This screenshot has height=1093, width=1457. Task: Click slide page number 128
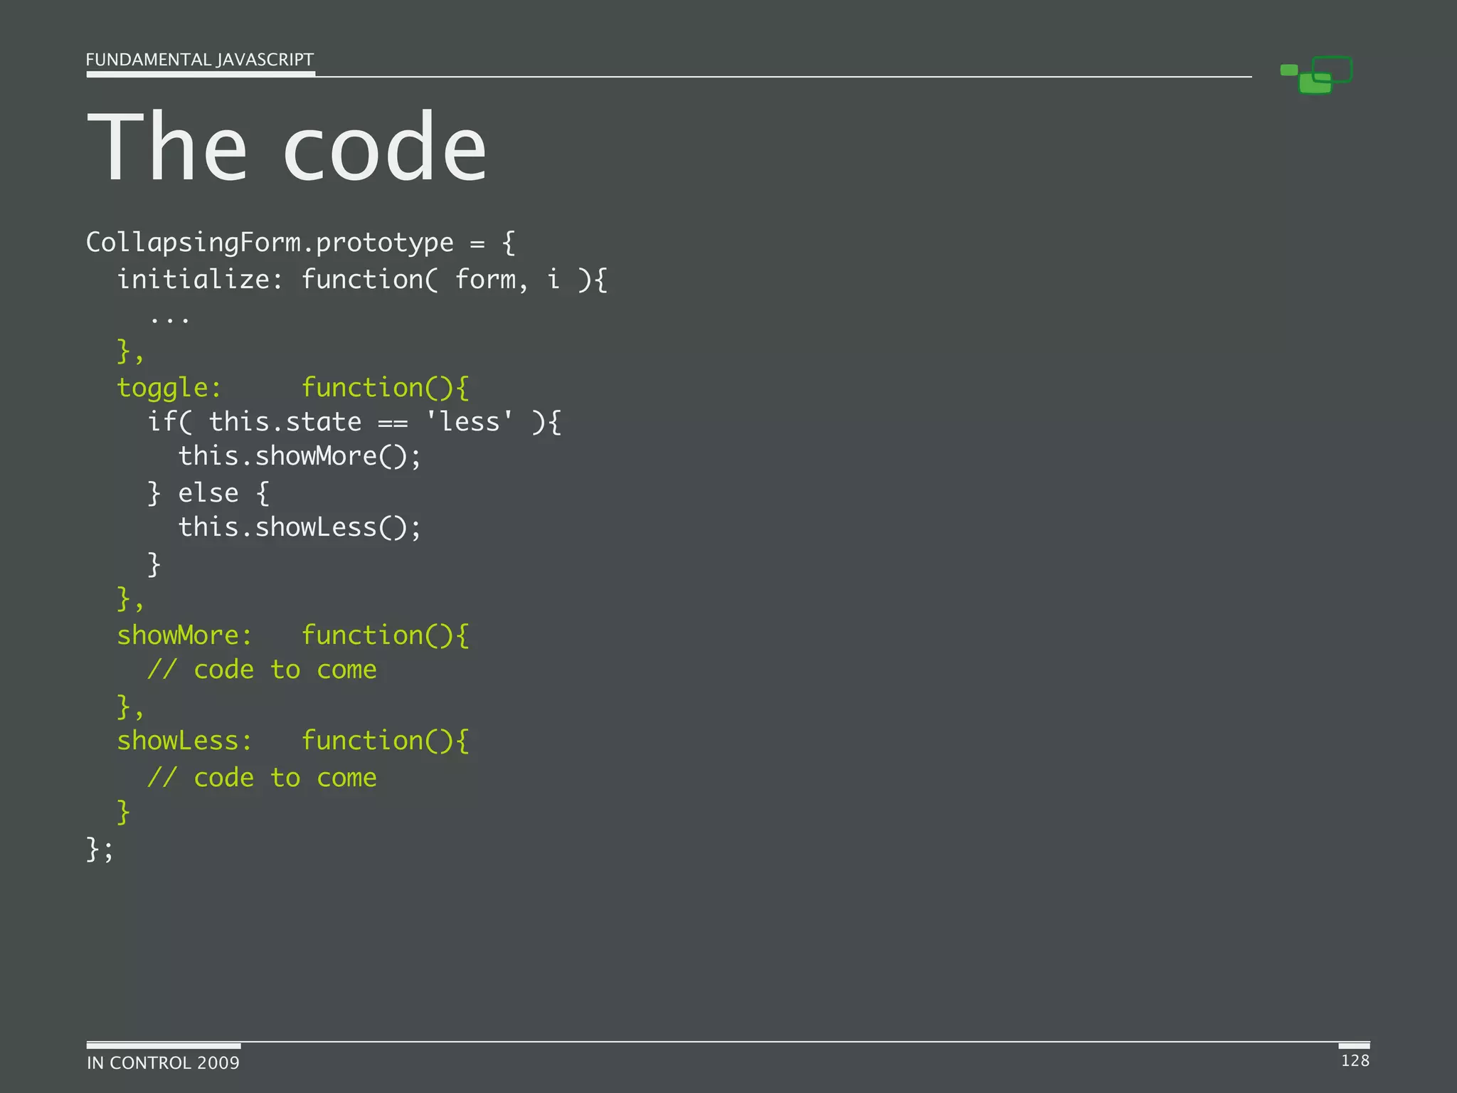coord(1355,1060)
